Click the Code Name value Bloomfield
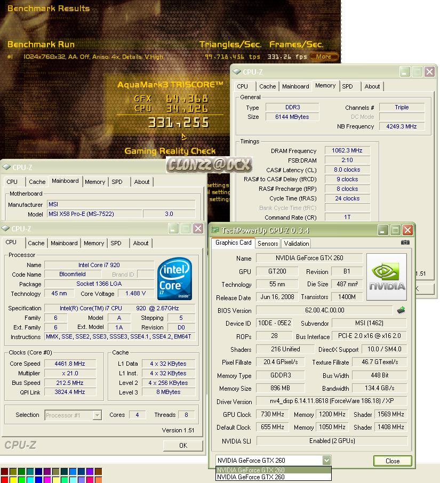The width and height of the screenshot is (440, 483). (73, 274)
